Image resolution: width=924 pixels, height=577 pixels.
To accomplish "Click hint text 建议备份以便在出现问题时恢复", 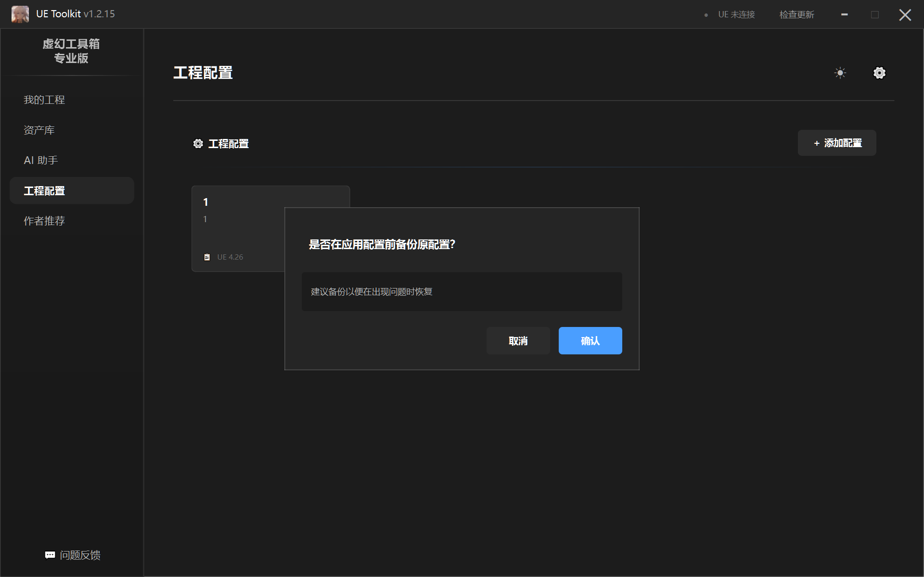I will (372, 292).
